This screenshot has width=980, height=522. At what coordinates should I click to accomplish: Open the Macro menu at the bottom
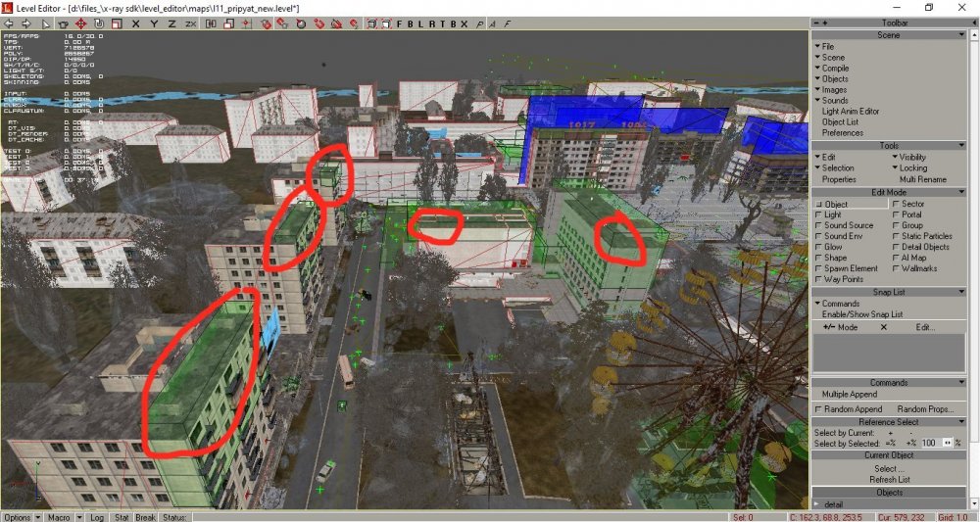(62, 516)
